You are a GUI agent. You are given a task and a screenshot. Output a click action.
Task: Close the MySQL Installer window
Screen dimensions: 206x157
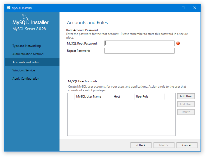(195, 8)
